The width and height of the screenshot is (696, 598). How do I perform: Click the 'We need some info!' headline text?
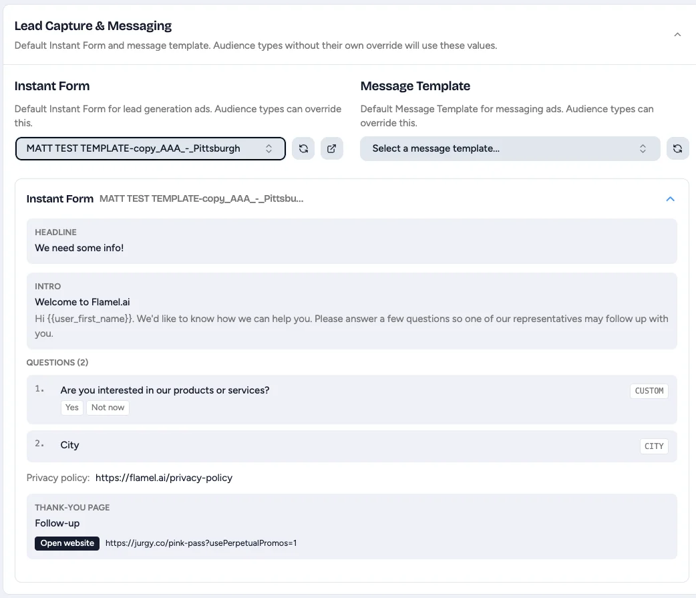pos(79,248)
